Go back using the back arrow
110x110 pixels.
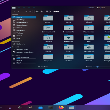tap(15, 12)
